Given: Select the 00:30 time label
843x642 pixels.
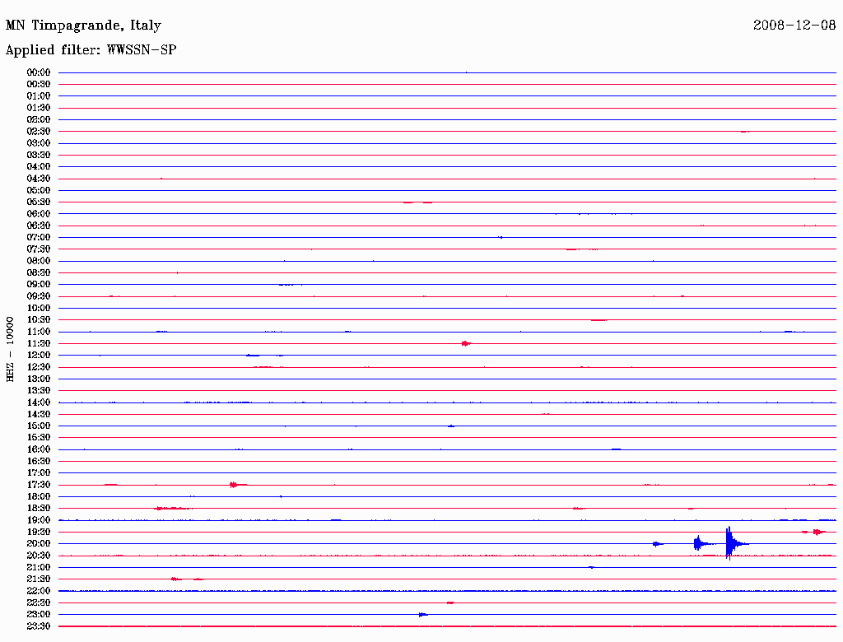Looking at the screenshot, I should pyautogui.click(x=39, y=85).
